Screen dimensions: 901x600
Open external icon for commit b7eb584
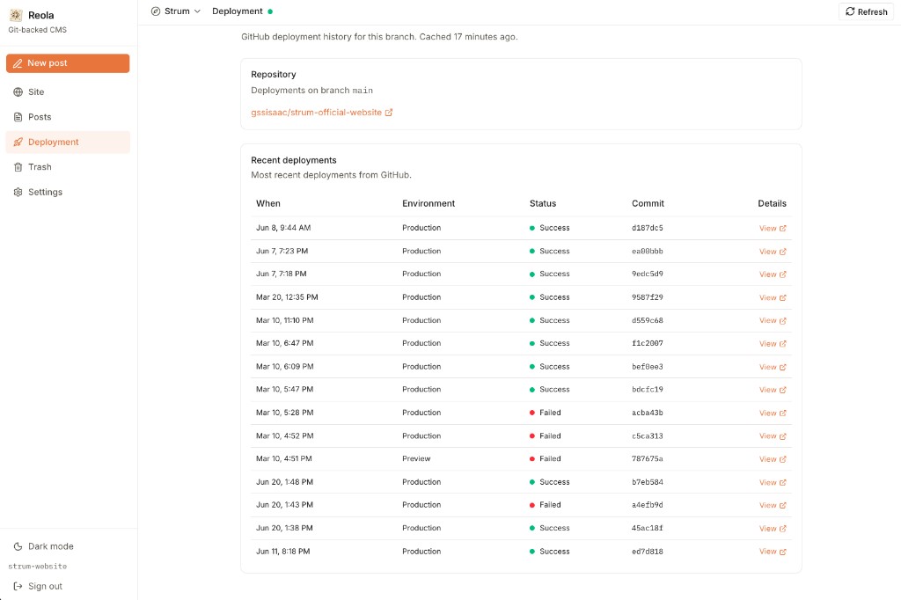(x=782, y=483)
